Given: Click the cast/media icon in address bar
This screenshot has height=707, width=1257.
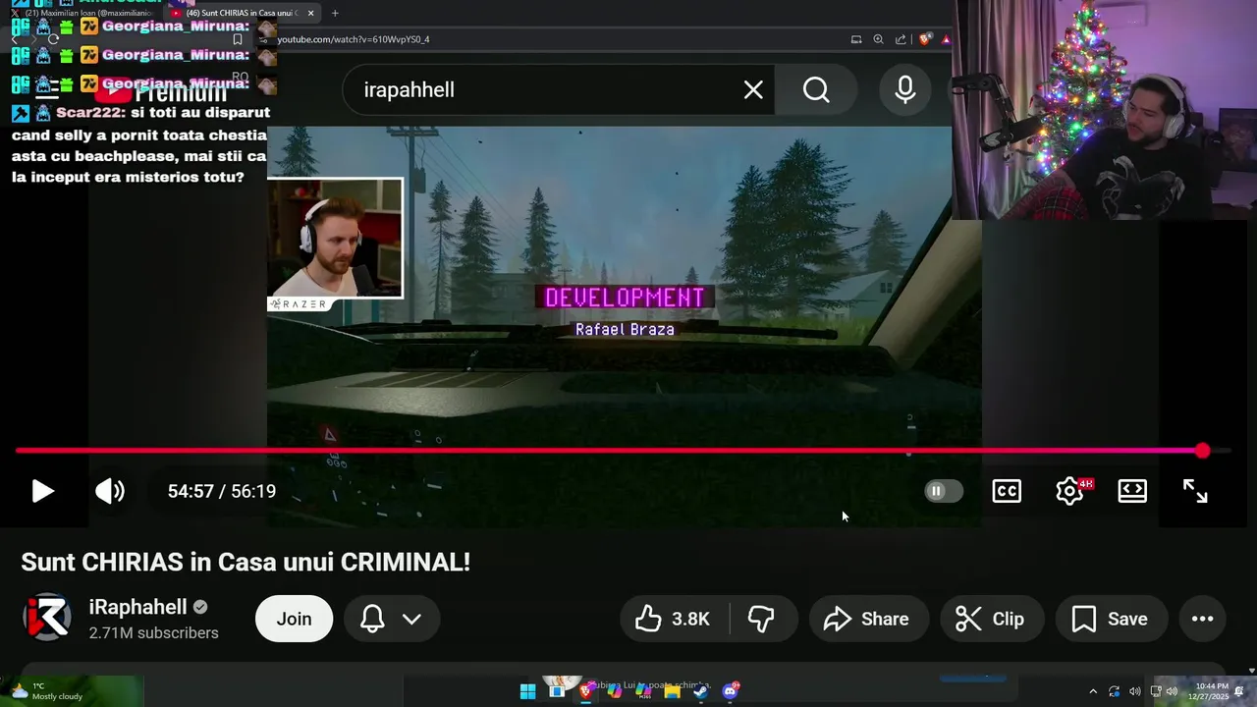Looking at the screenshot, I should pyautogui.click(x=855, y=39).
